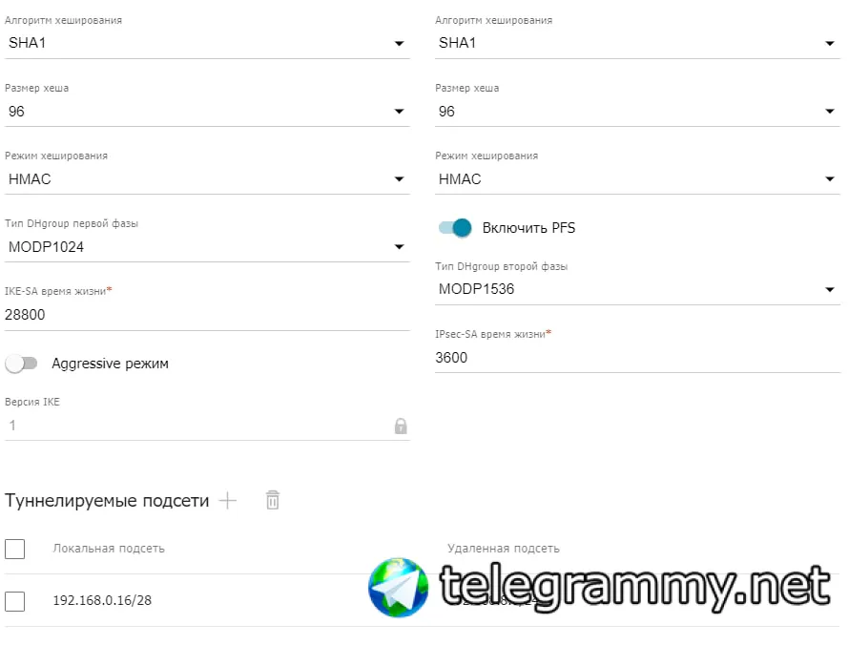
Task: Click the Telegram globe logo
Action: pyautogui.click(x=398, y=587)
